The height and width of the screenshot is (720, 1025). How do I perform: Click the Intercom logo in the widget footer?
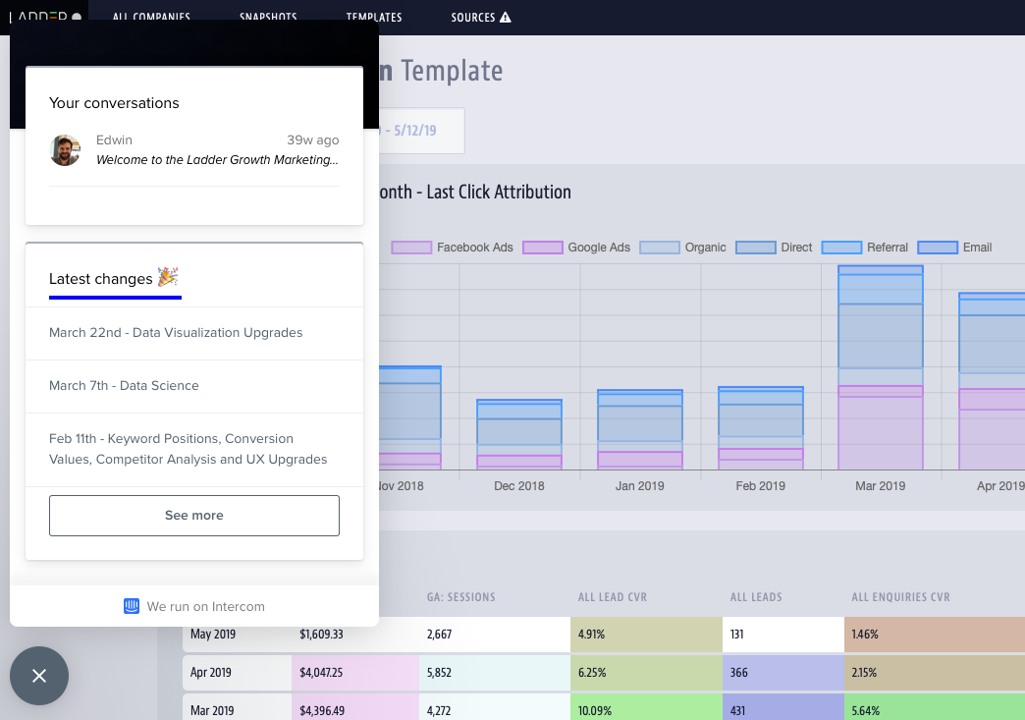(131, 606)
